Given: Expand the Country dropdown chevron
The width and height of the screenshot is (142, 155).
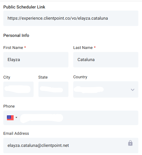Looking at the screenshot, I should 133,90.
